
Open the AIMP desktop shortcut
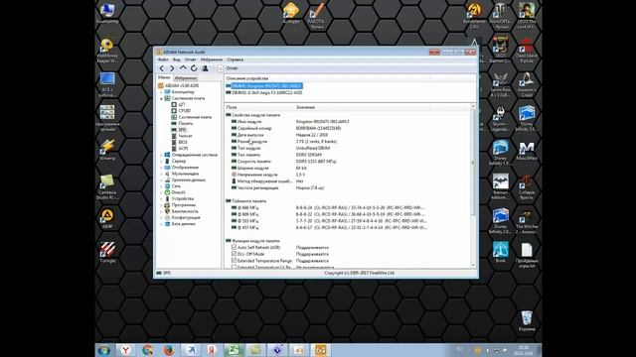(107, 218)
